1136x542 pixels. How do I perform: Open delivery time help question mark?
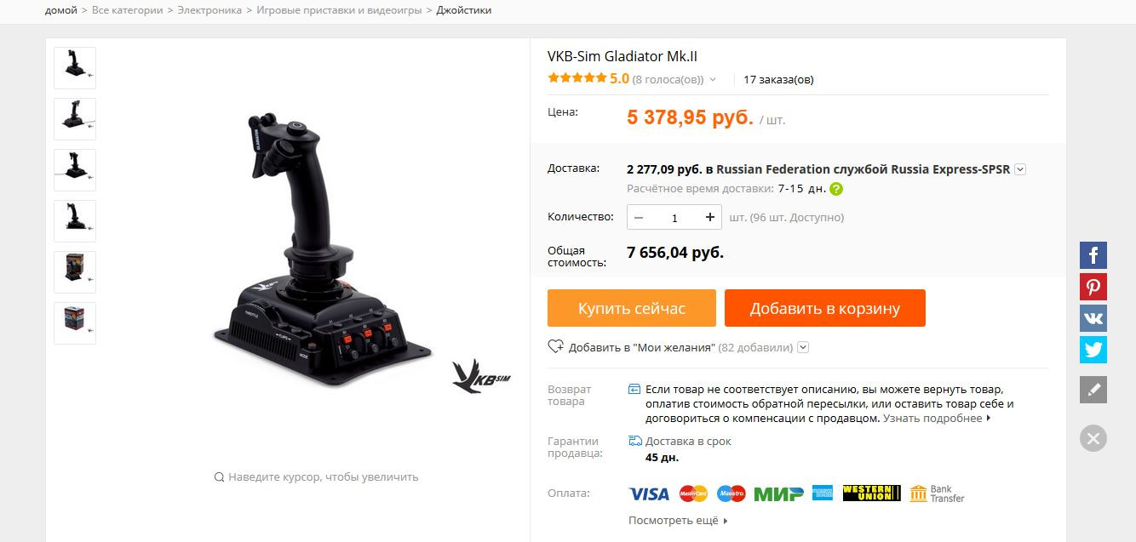[836, 189]
